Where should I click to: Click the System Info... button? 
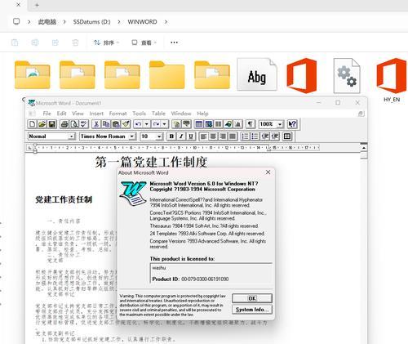[x=252, y=310]
